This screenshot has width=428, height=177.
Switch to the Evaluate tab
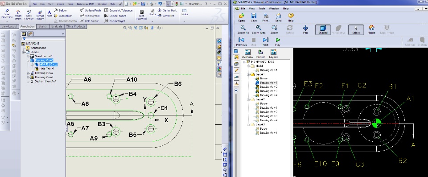[x=57, y=26]
